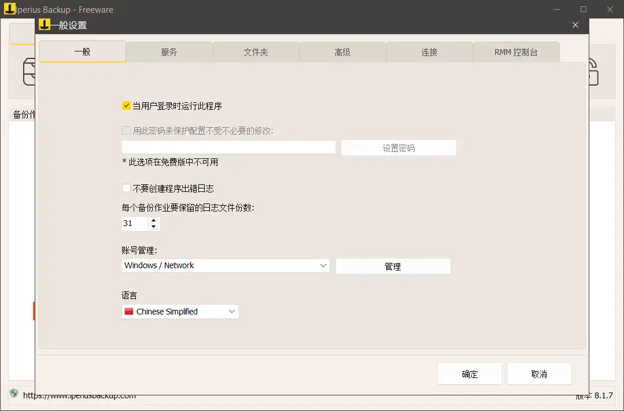The height and width of the screenshot is (411, 624).
Task: Increase log file count with the up arrow
Action: [x=153, y=220]
